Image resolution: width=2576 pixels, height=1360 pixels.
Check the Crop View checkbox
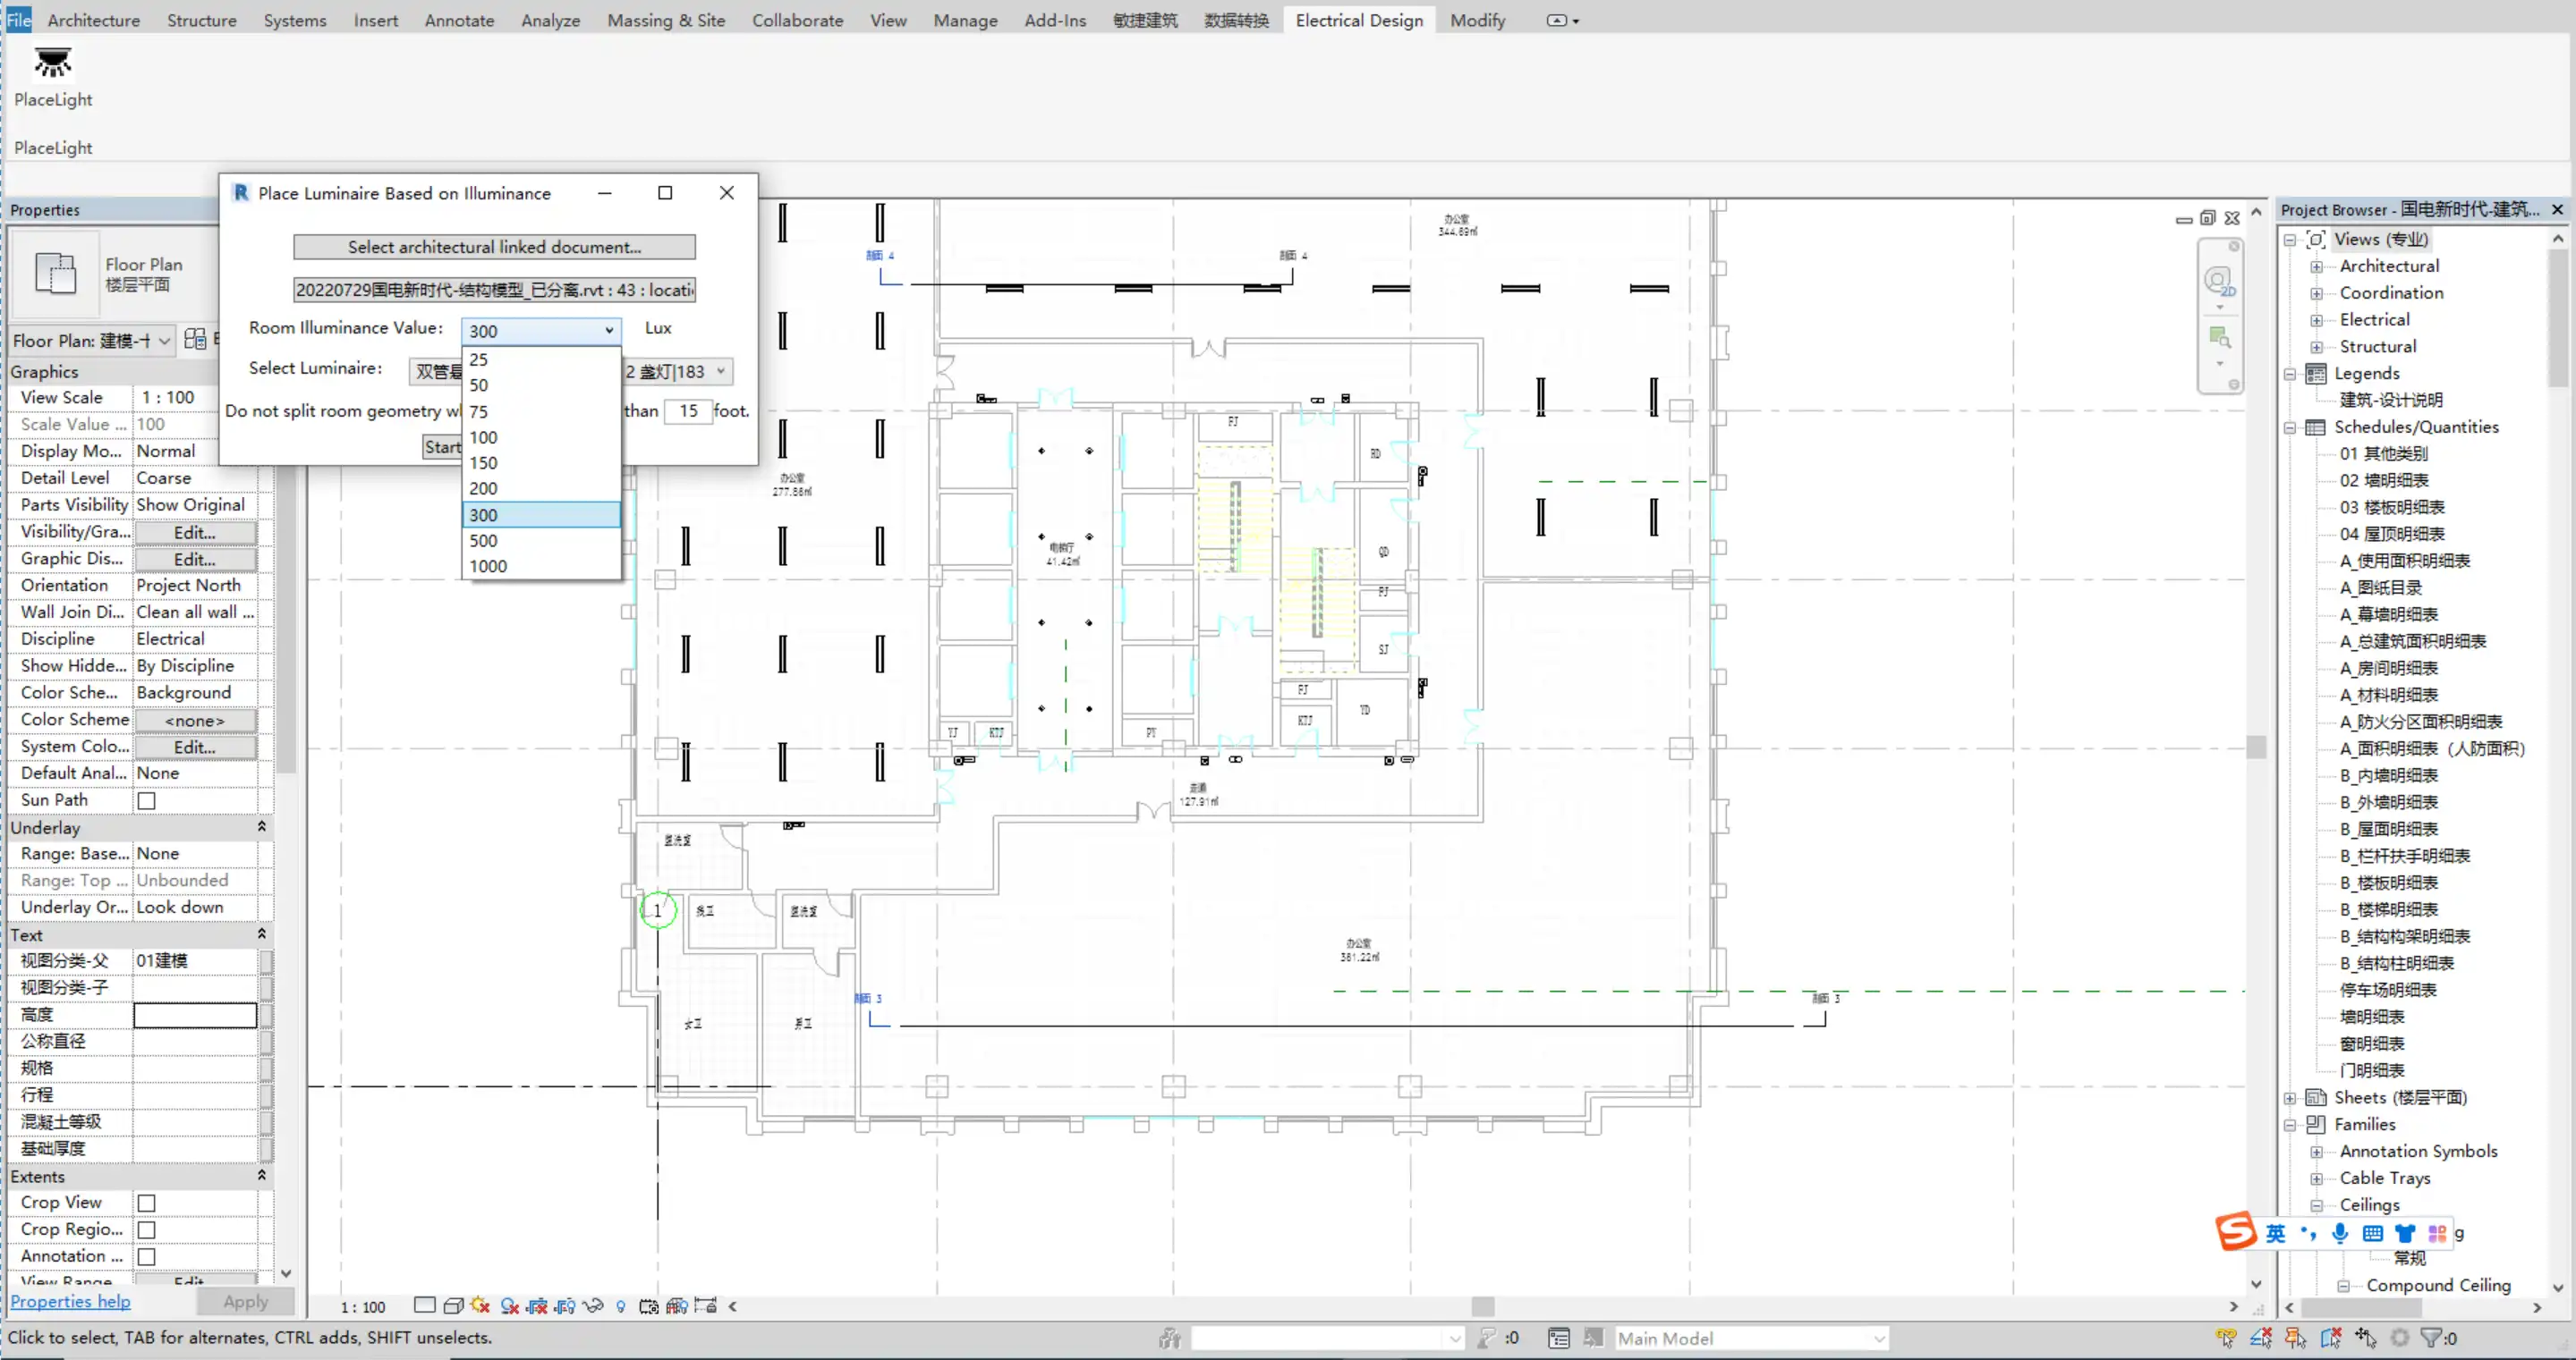click(x=146, y=1204)
